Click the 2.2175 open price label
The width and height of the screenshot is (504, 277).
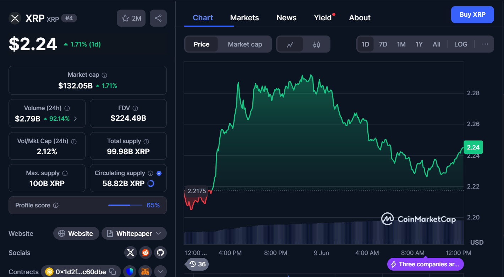[x=197, y=191]
